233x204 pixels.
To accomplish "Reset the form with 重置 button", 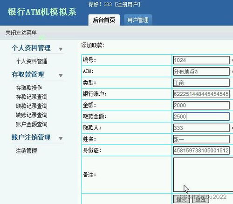I will point(200,199).
